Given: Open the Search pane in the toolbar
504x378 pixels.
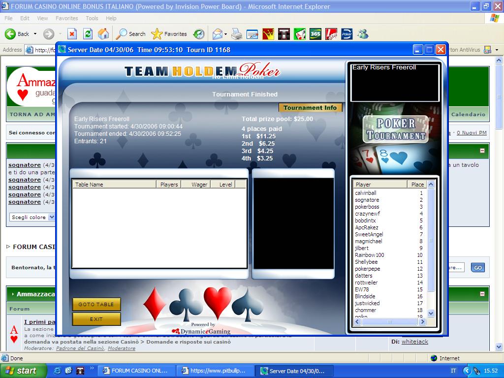Looking at the screenshot, I should pos(130,34).
